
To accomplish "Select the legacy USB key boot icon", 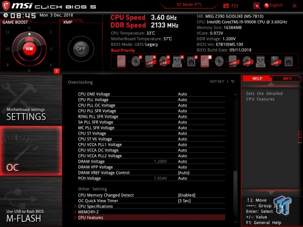I will tap(260, 62).
